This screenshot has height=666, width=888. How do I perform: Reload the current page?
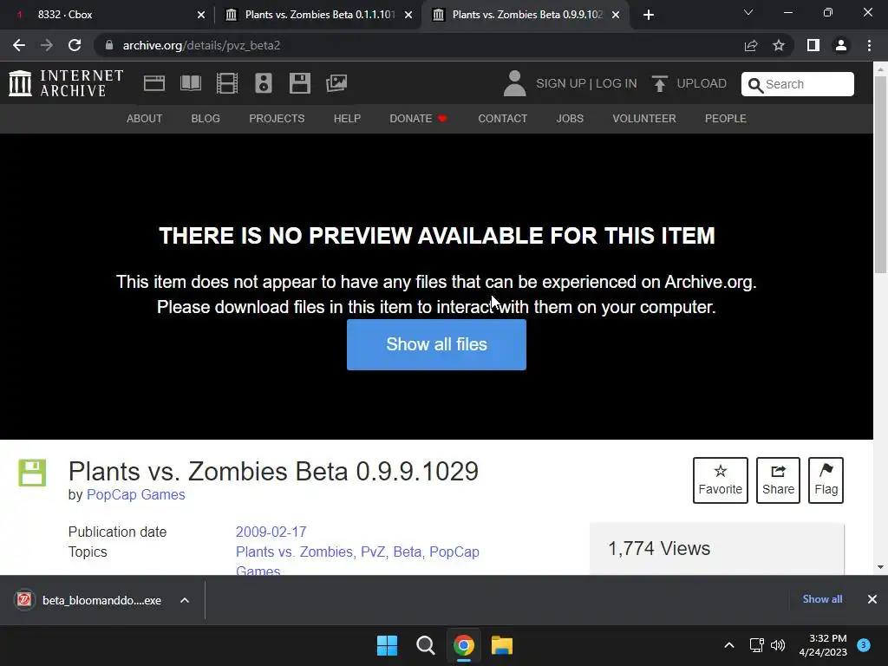point(75,45)
